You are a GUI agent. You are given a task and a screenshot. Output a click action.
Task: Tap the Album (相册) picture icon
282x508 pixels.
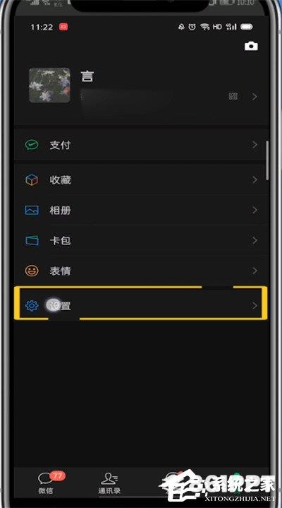(x=32, y=211)
